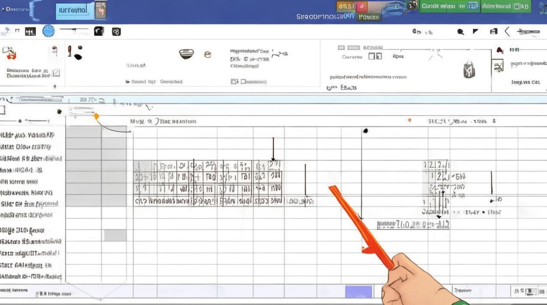Expand the black down-triangle dropdown in toolbar
This screenshot has width=547, height=305.
(x=475, y=31)
